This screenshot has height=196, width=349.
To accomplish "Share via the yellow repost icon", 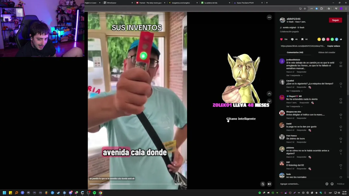I will click(x=319, y=39).
